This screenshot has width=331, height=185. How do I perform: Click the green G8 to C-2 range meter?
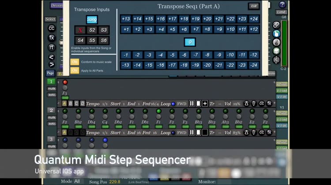[284, 43]
